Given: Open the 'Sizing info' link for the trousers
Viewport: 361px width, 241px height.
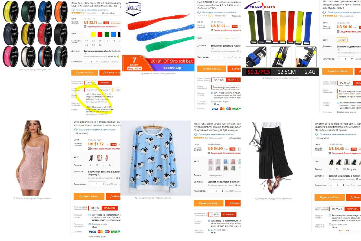Looking at the screenshot, I should (x=350, y=169).
